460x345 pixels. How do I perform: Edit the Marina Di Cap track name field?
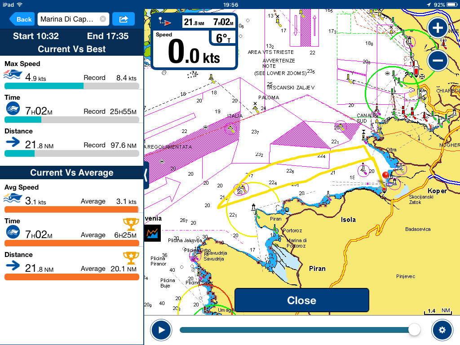click(x=67, y=19)
